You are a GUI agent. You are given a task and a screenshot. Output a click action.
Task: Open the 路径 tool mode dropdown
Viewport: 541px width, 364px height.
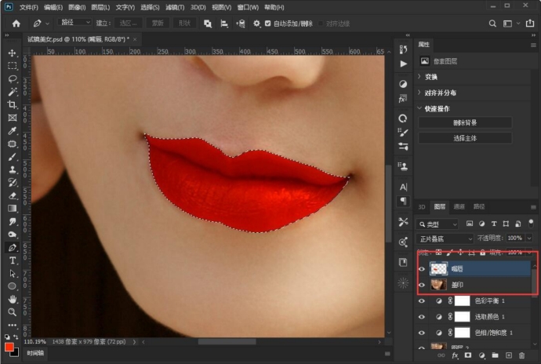(x=74, y=23)
